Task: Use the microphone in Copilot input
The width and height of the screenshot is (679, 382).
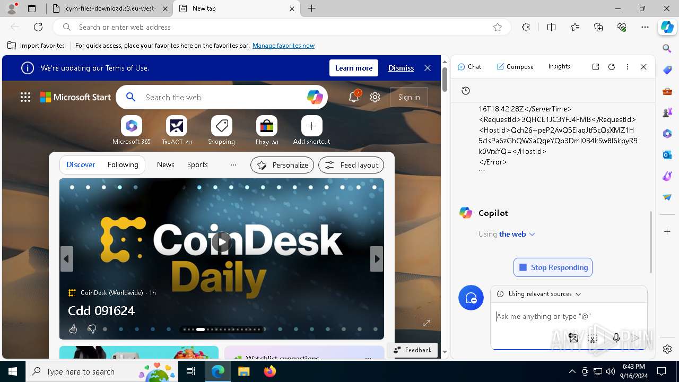Action: (616, 338)
